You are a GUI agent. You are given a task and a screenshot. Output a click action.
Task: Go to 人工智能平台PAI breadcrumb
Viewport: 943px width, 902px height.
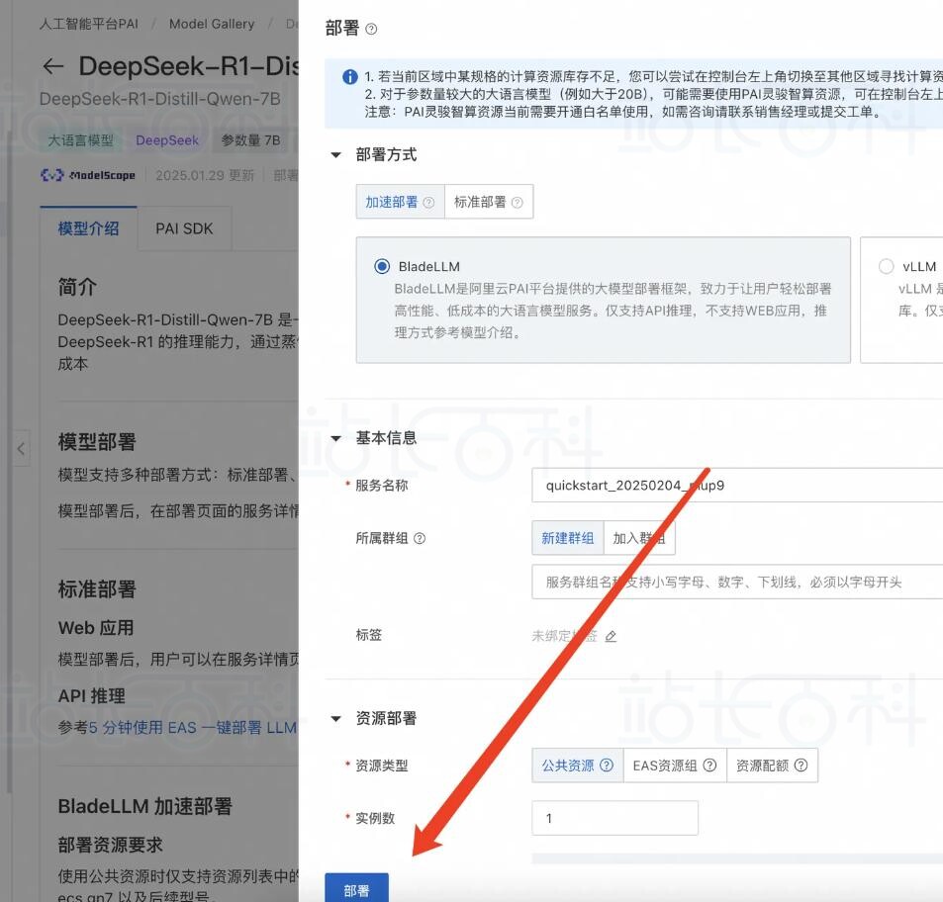88,24
